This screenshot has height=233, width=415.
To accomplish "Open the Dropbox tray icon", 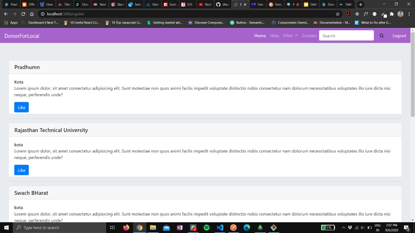I will [x=350, y=227].
